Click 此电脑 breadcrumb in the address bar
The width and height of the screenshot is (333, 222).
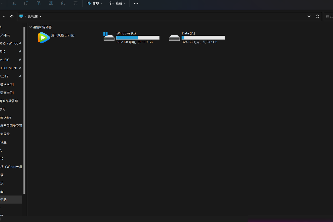(x=33, y=16)
